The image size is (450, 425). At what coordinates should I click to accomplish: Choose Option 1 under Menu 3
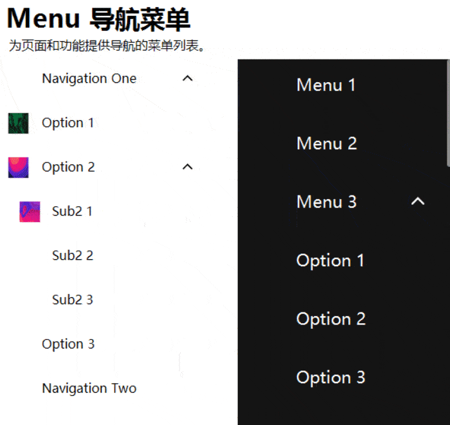pos(331,261)
